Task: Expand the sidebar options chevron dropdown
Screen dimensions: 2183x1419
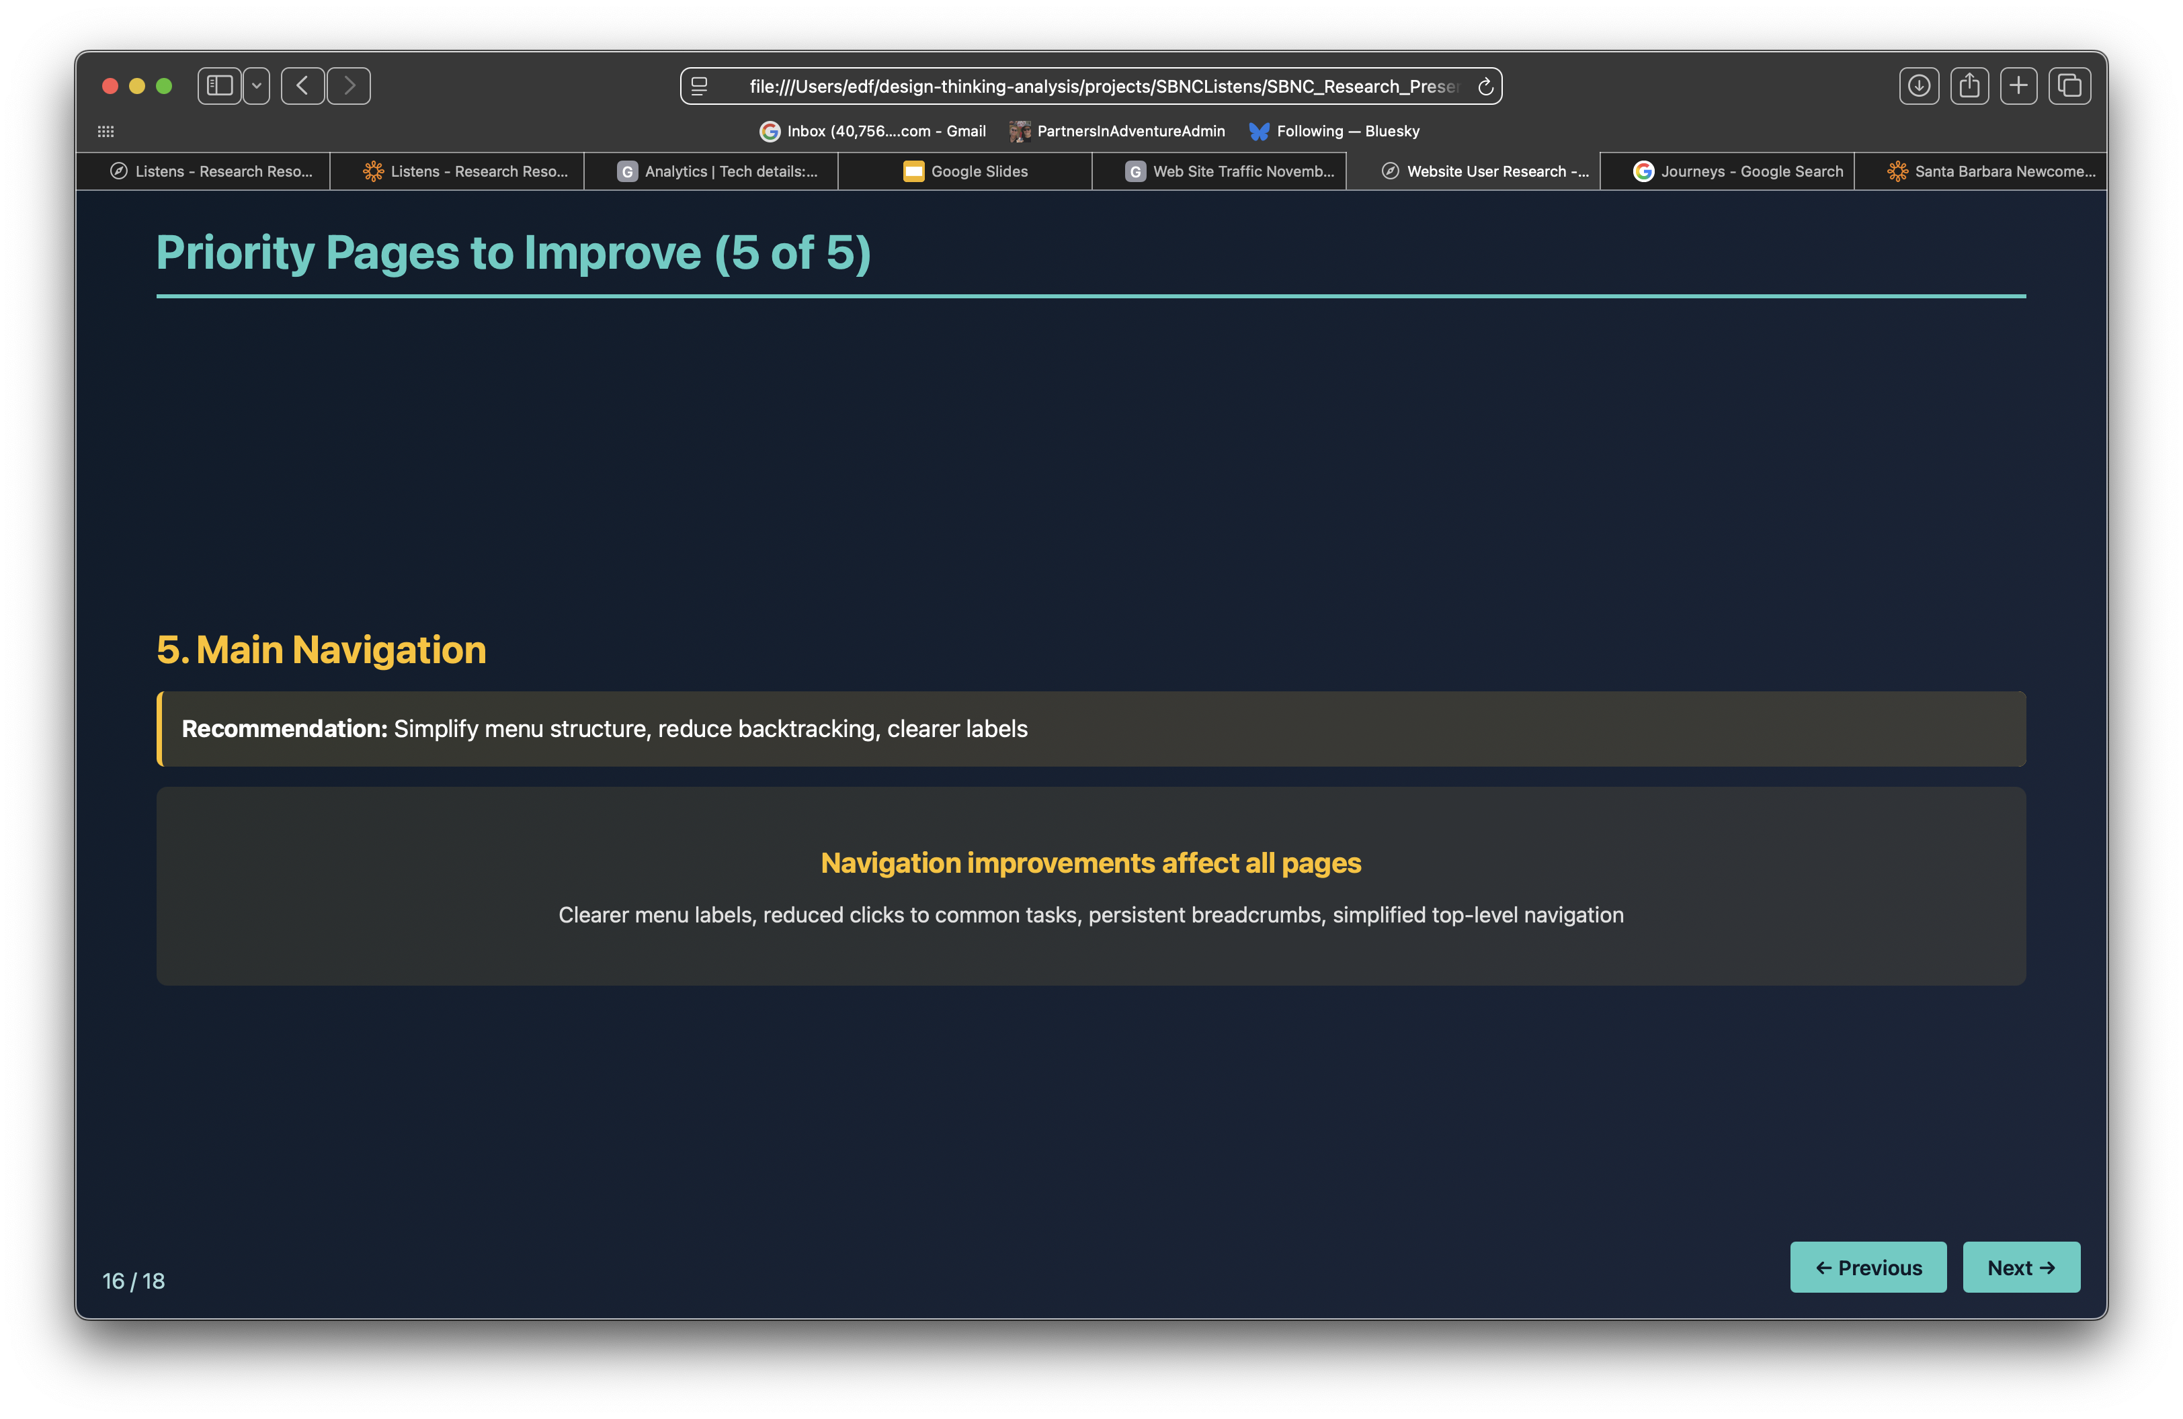Action: (257, 86)
